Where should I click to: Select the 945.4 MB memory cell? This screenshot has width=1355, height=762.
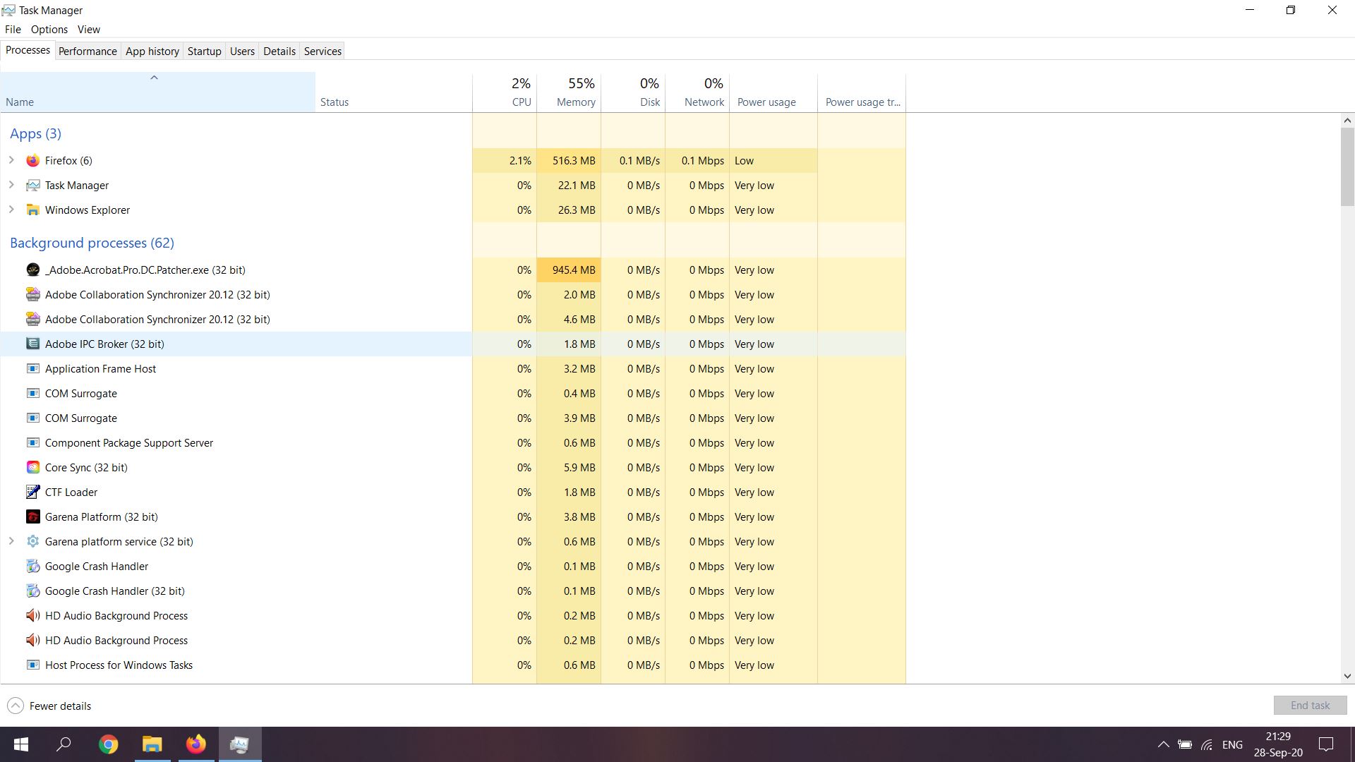click(569, 270)
